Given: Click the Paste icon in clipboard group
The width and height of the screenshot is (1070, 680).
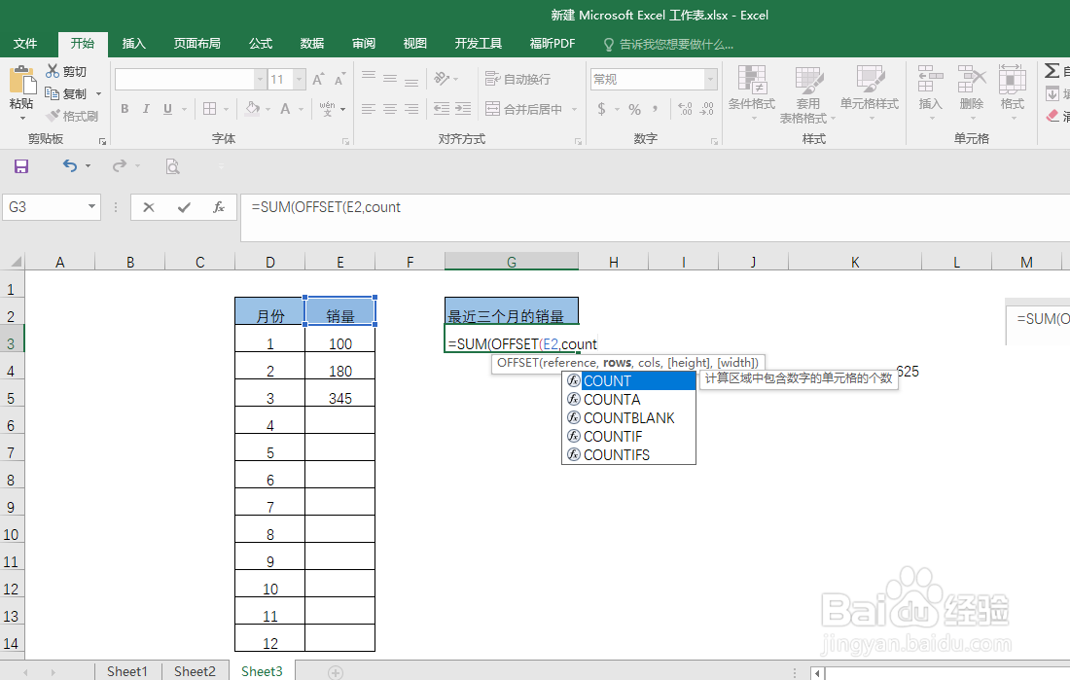Looking at the screenshot, I should pos(21,81).
